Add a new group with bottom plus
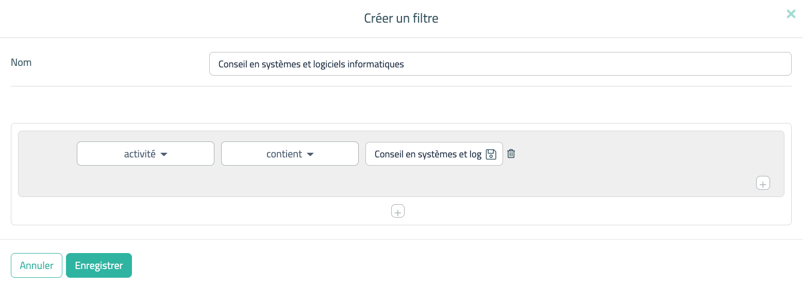This screenshot has width=803, height=287. click(x=397, y=211)
